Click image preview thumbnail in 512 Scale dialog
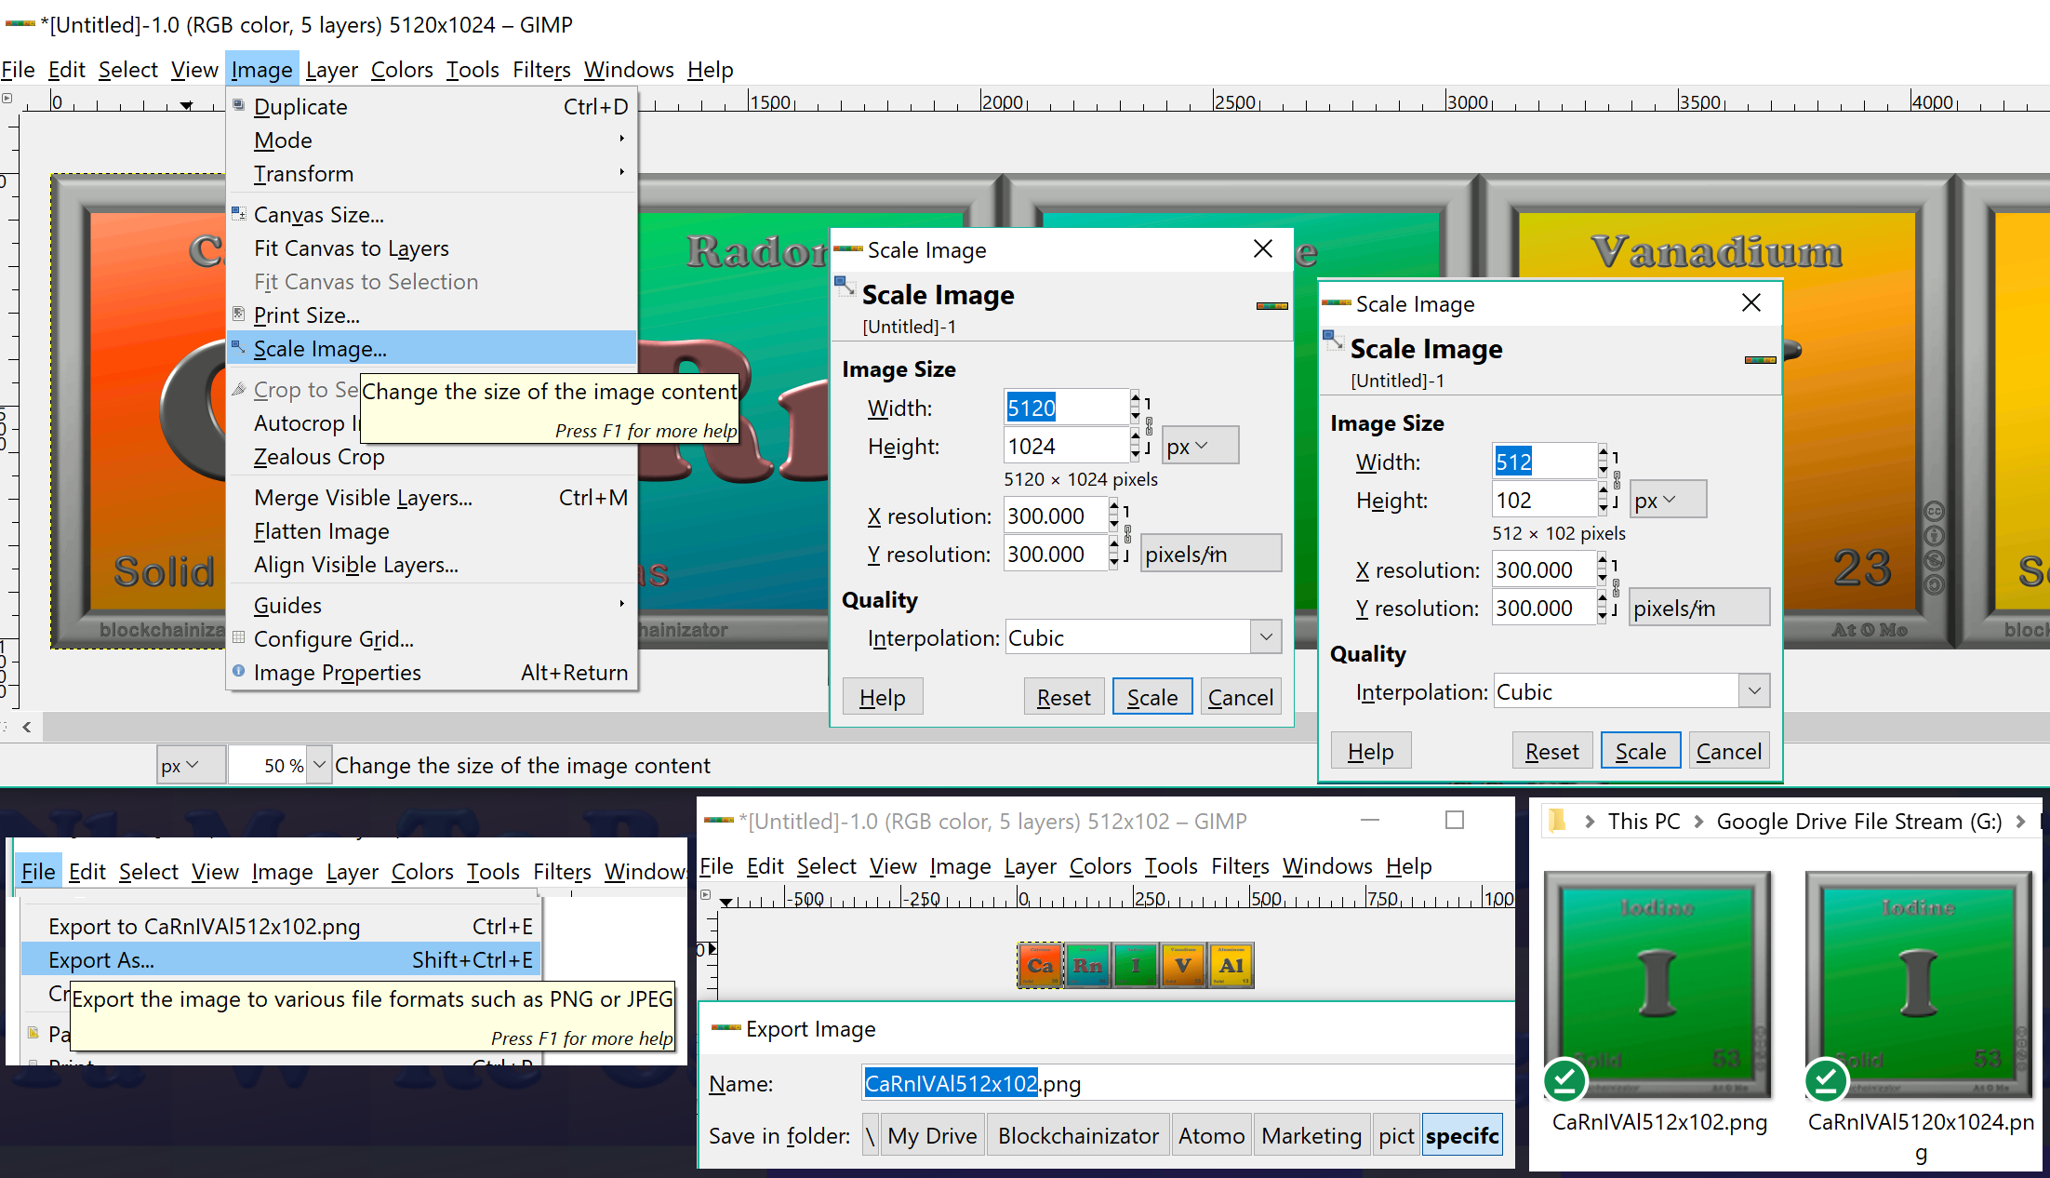Image resolution: width=2050 pixels, height=1178 pixels. tap(1760, 360)
